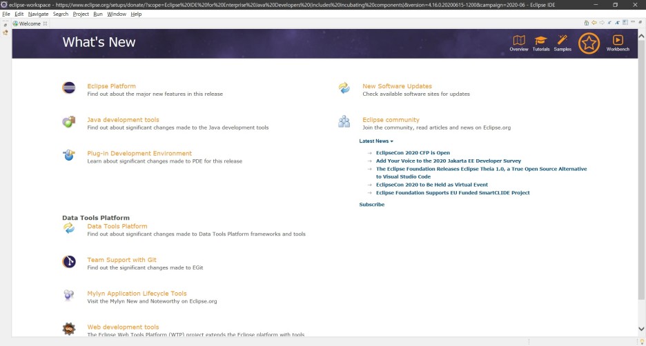
Task: Open the Navigate menu
Action: point(39,14)
